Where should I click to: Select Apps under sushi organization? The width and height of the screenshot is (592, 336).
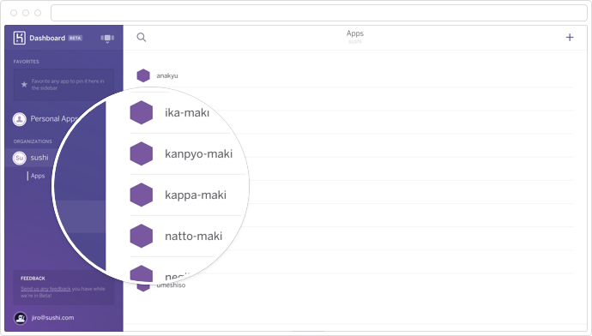pyautogui.click(x=38, y=176)
